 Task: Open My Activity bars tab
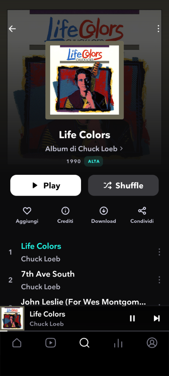[x=118, y=343]
